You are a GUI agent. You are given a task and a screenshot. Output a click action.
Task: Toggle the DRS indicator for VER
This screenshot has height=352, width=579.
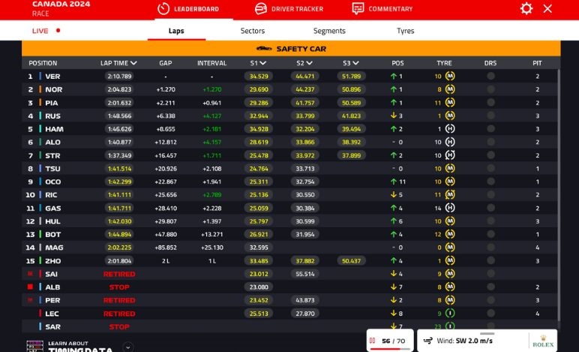490,77
